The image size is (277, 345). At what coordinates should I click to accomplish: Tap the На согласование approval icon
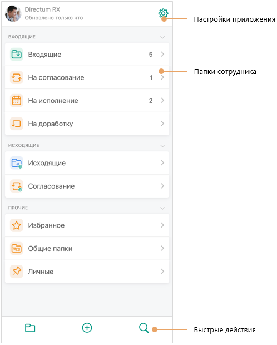point(17,77)
